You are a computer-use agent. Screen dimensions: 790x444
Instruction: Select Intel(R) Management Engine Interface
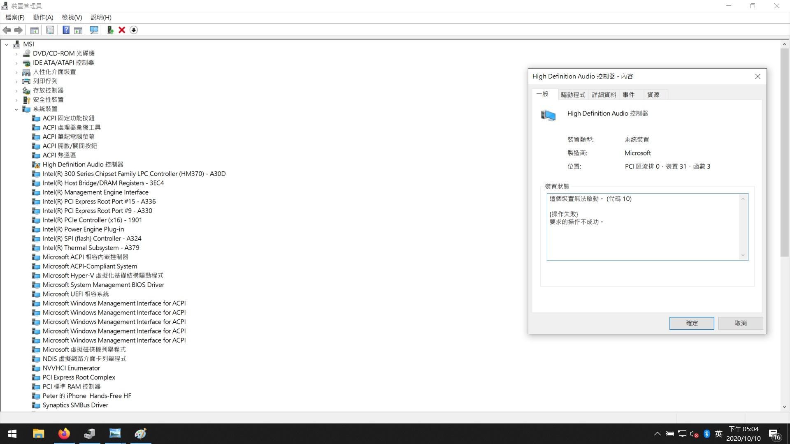coord(95,192)
